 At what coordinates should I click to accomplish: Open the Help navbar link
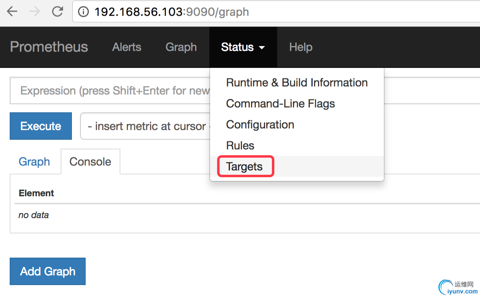(x=301, y=47)
